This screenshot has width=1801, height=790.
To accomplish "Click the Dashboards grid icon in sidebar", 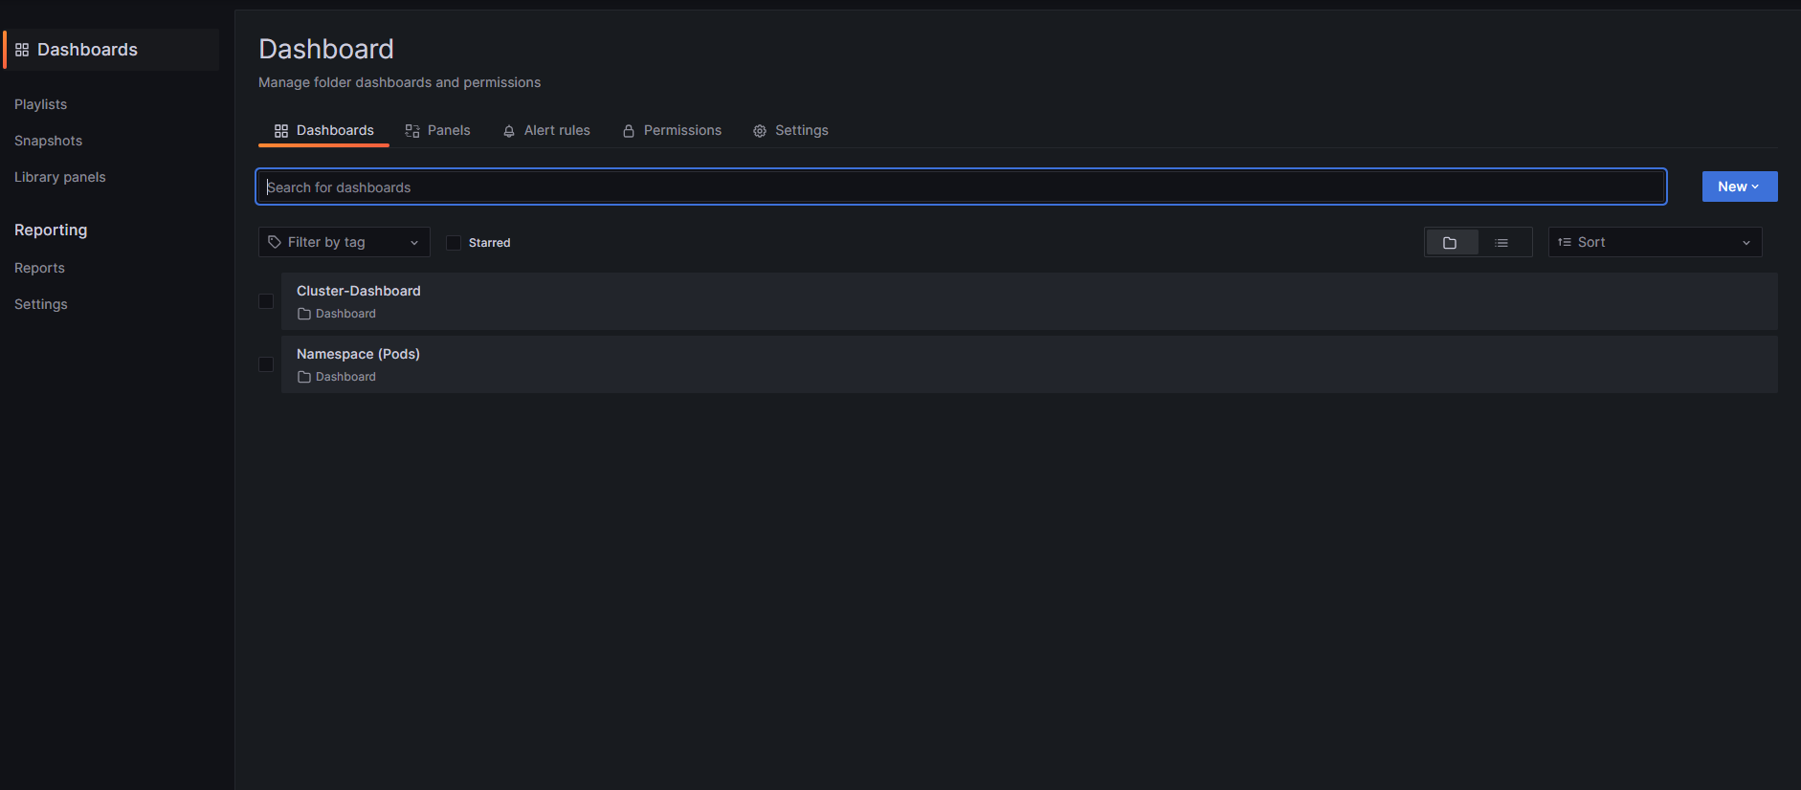I will [22, 50].
